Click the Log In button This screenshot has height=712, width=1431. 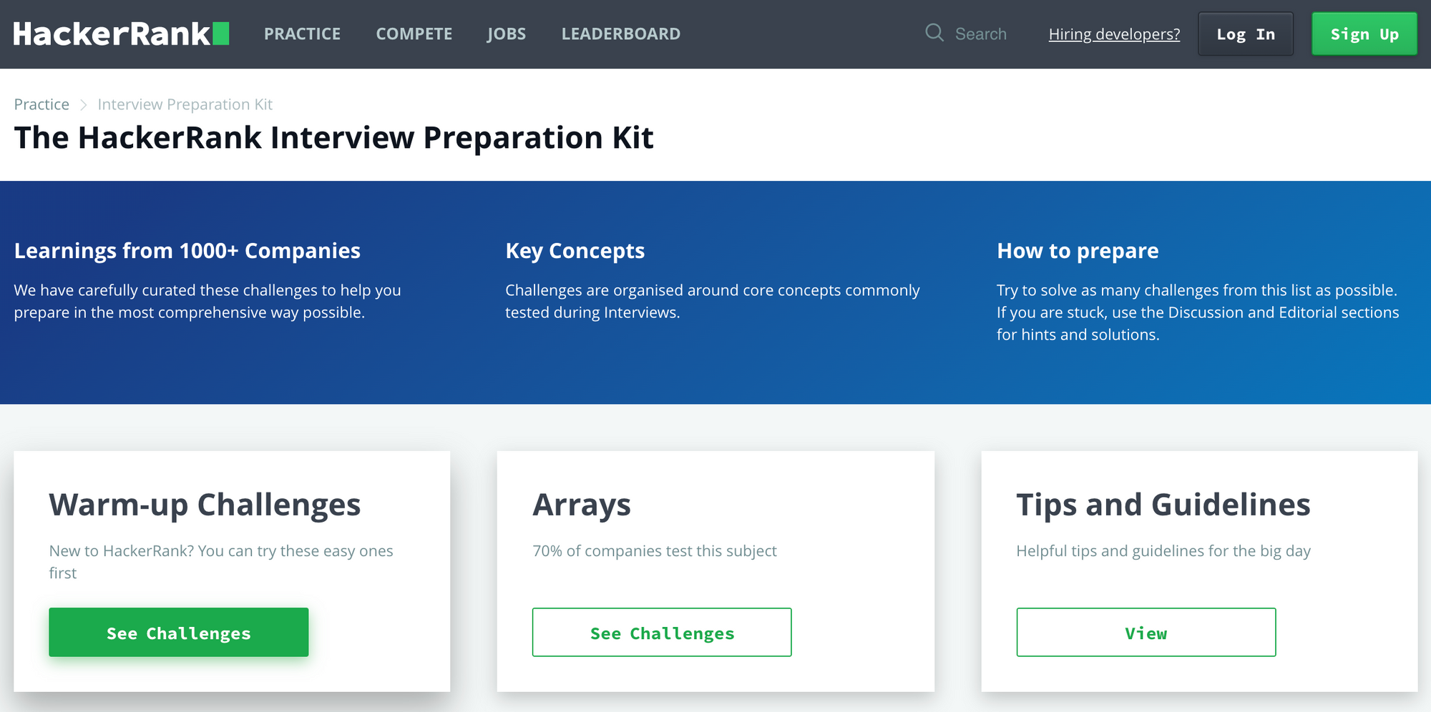[1246, 34]
